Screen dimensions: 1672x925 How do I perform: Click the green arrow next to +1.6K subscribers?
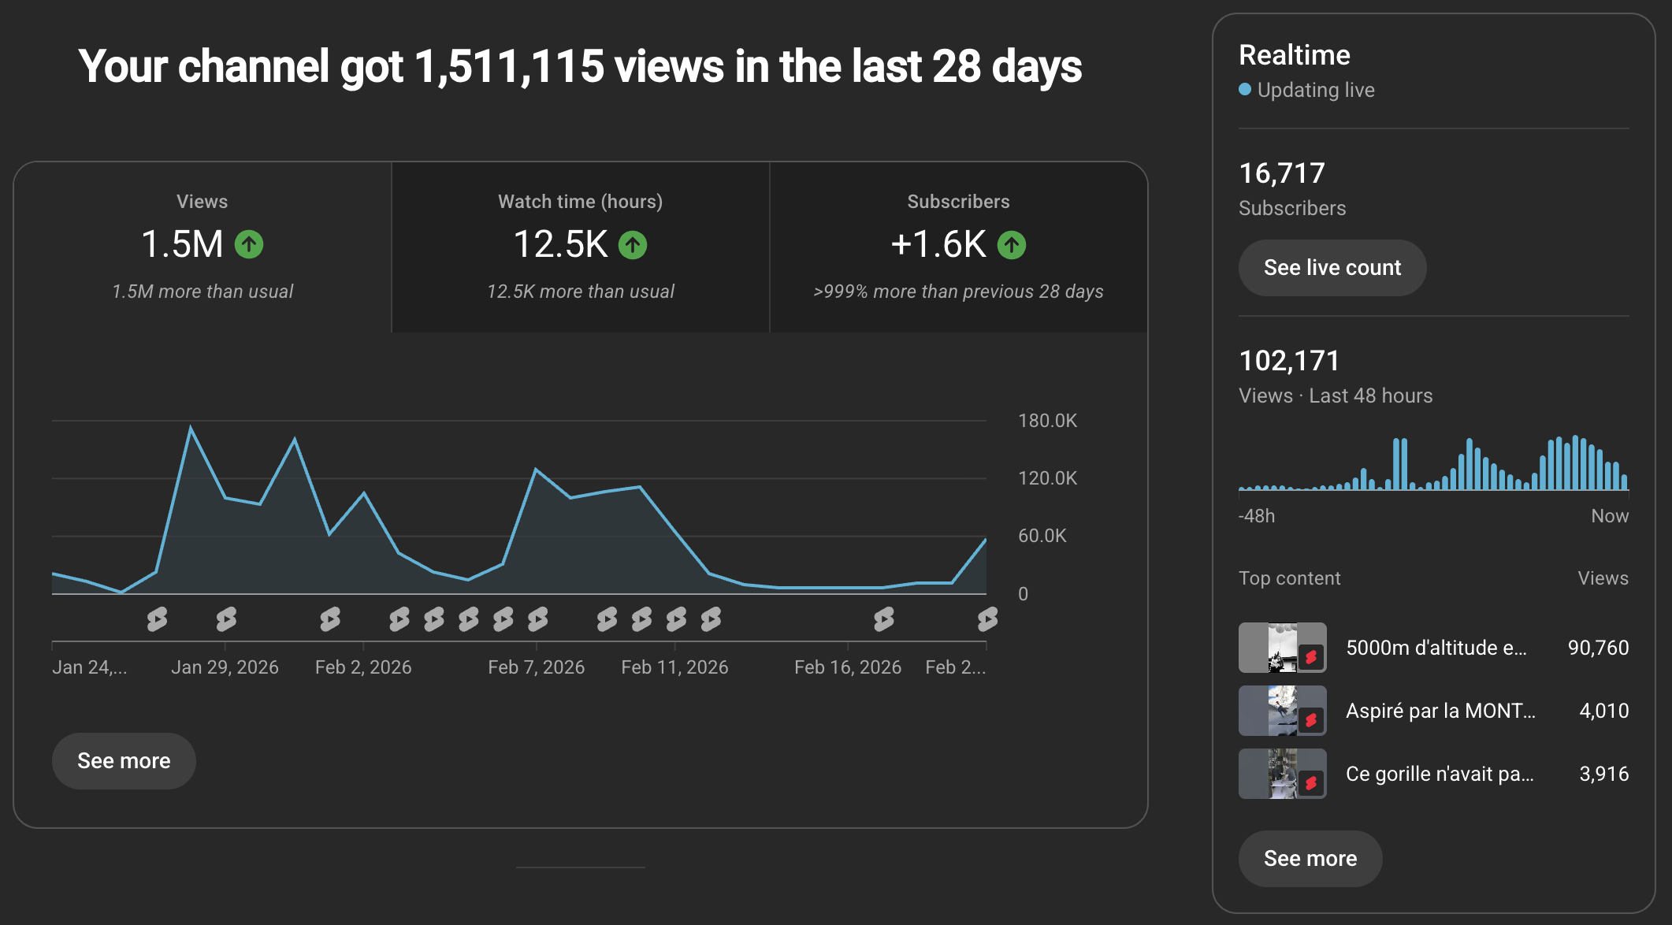1013,245
